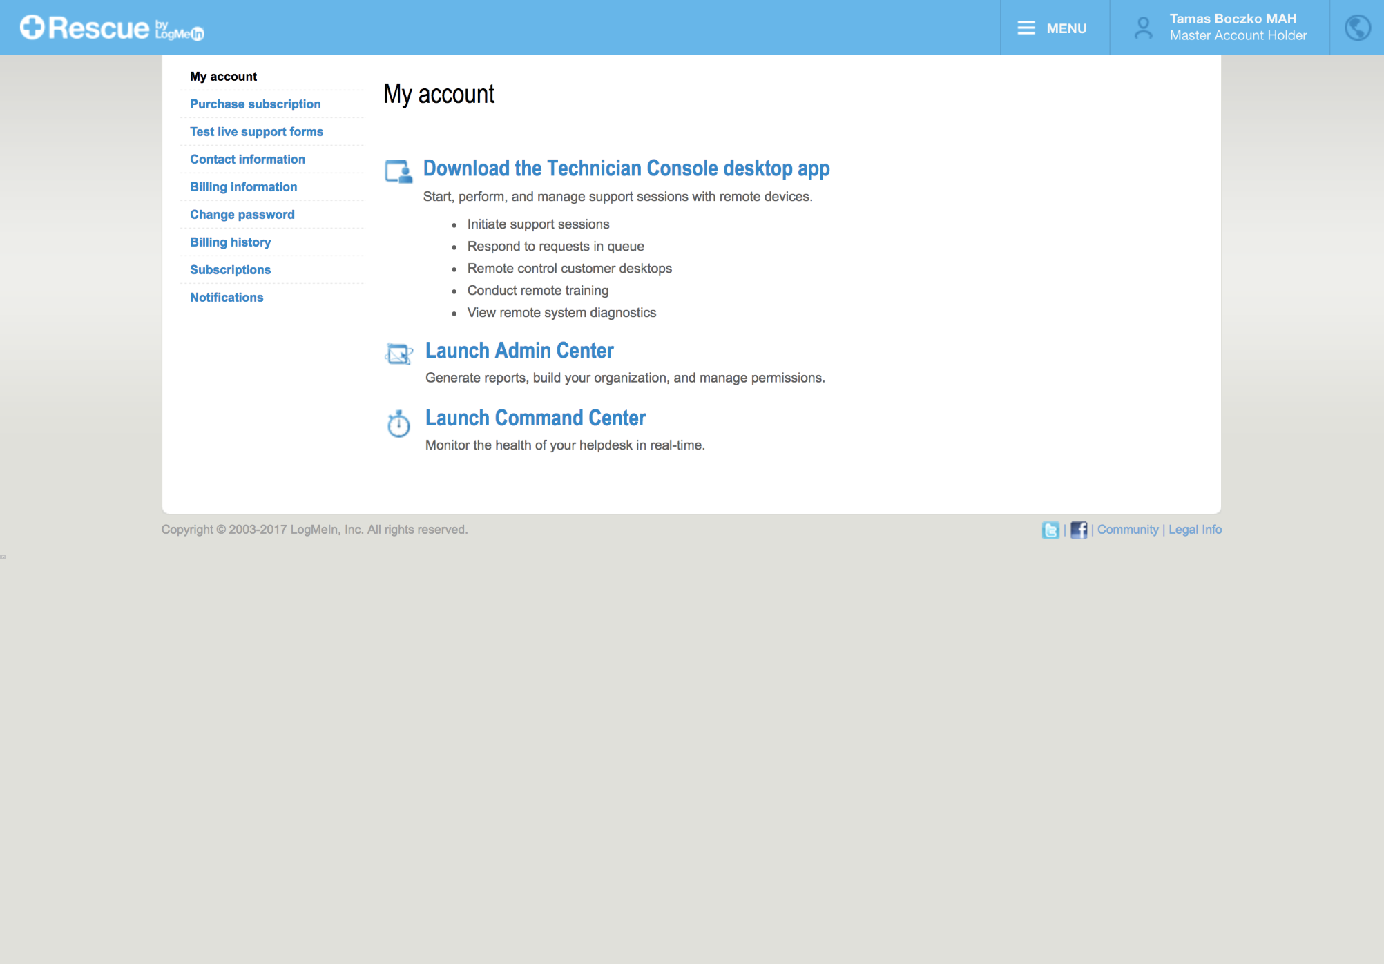
Task: Open the Legal Info footer link
Action: point(1195,530)
